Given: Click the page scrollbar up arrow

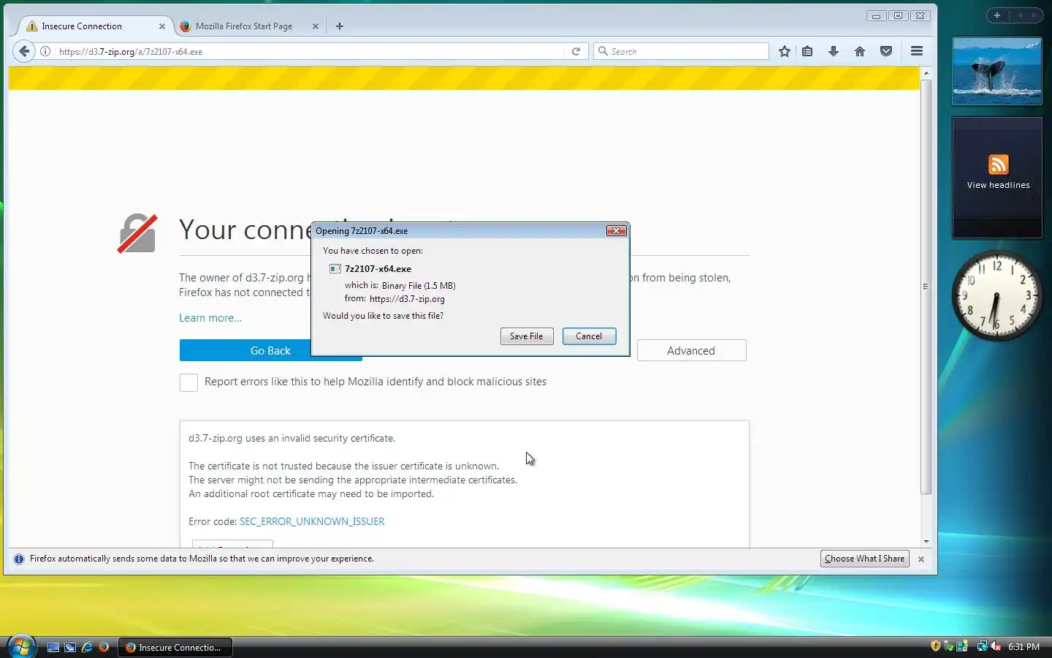Looking at the screenshot, I should (926, 73).
